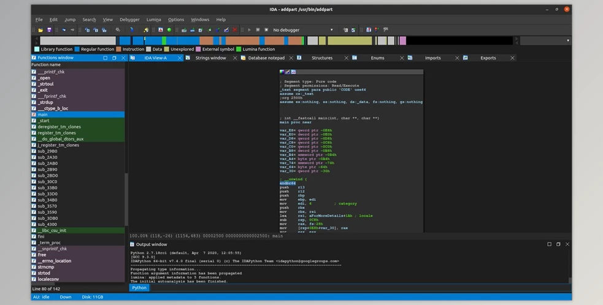Select the _start function in list
Screen dimensions: 603x305
tap(78, 121)
